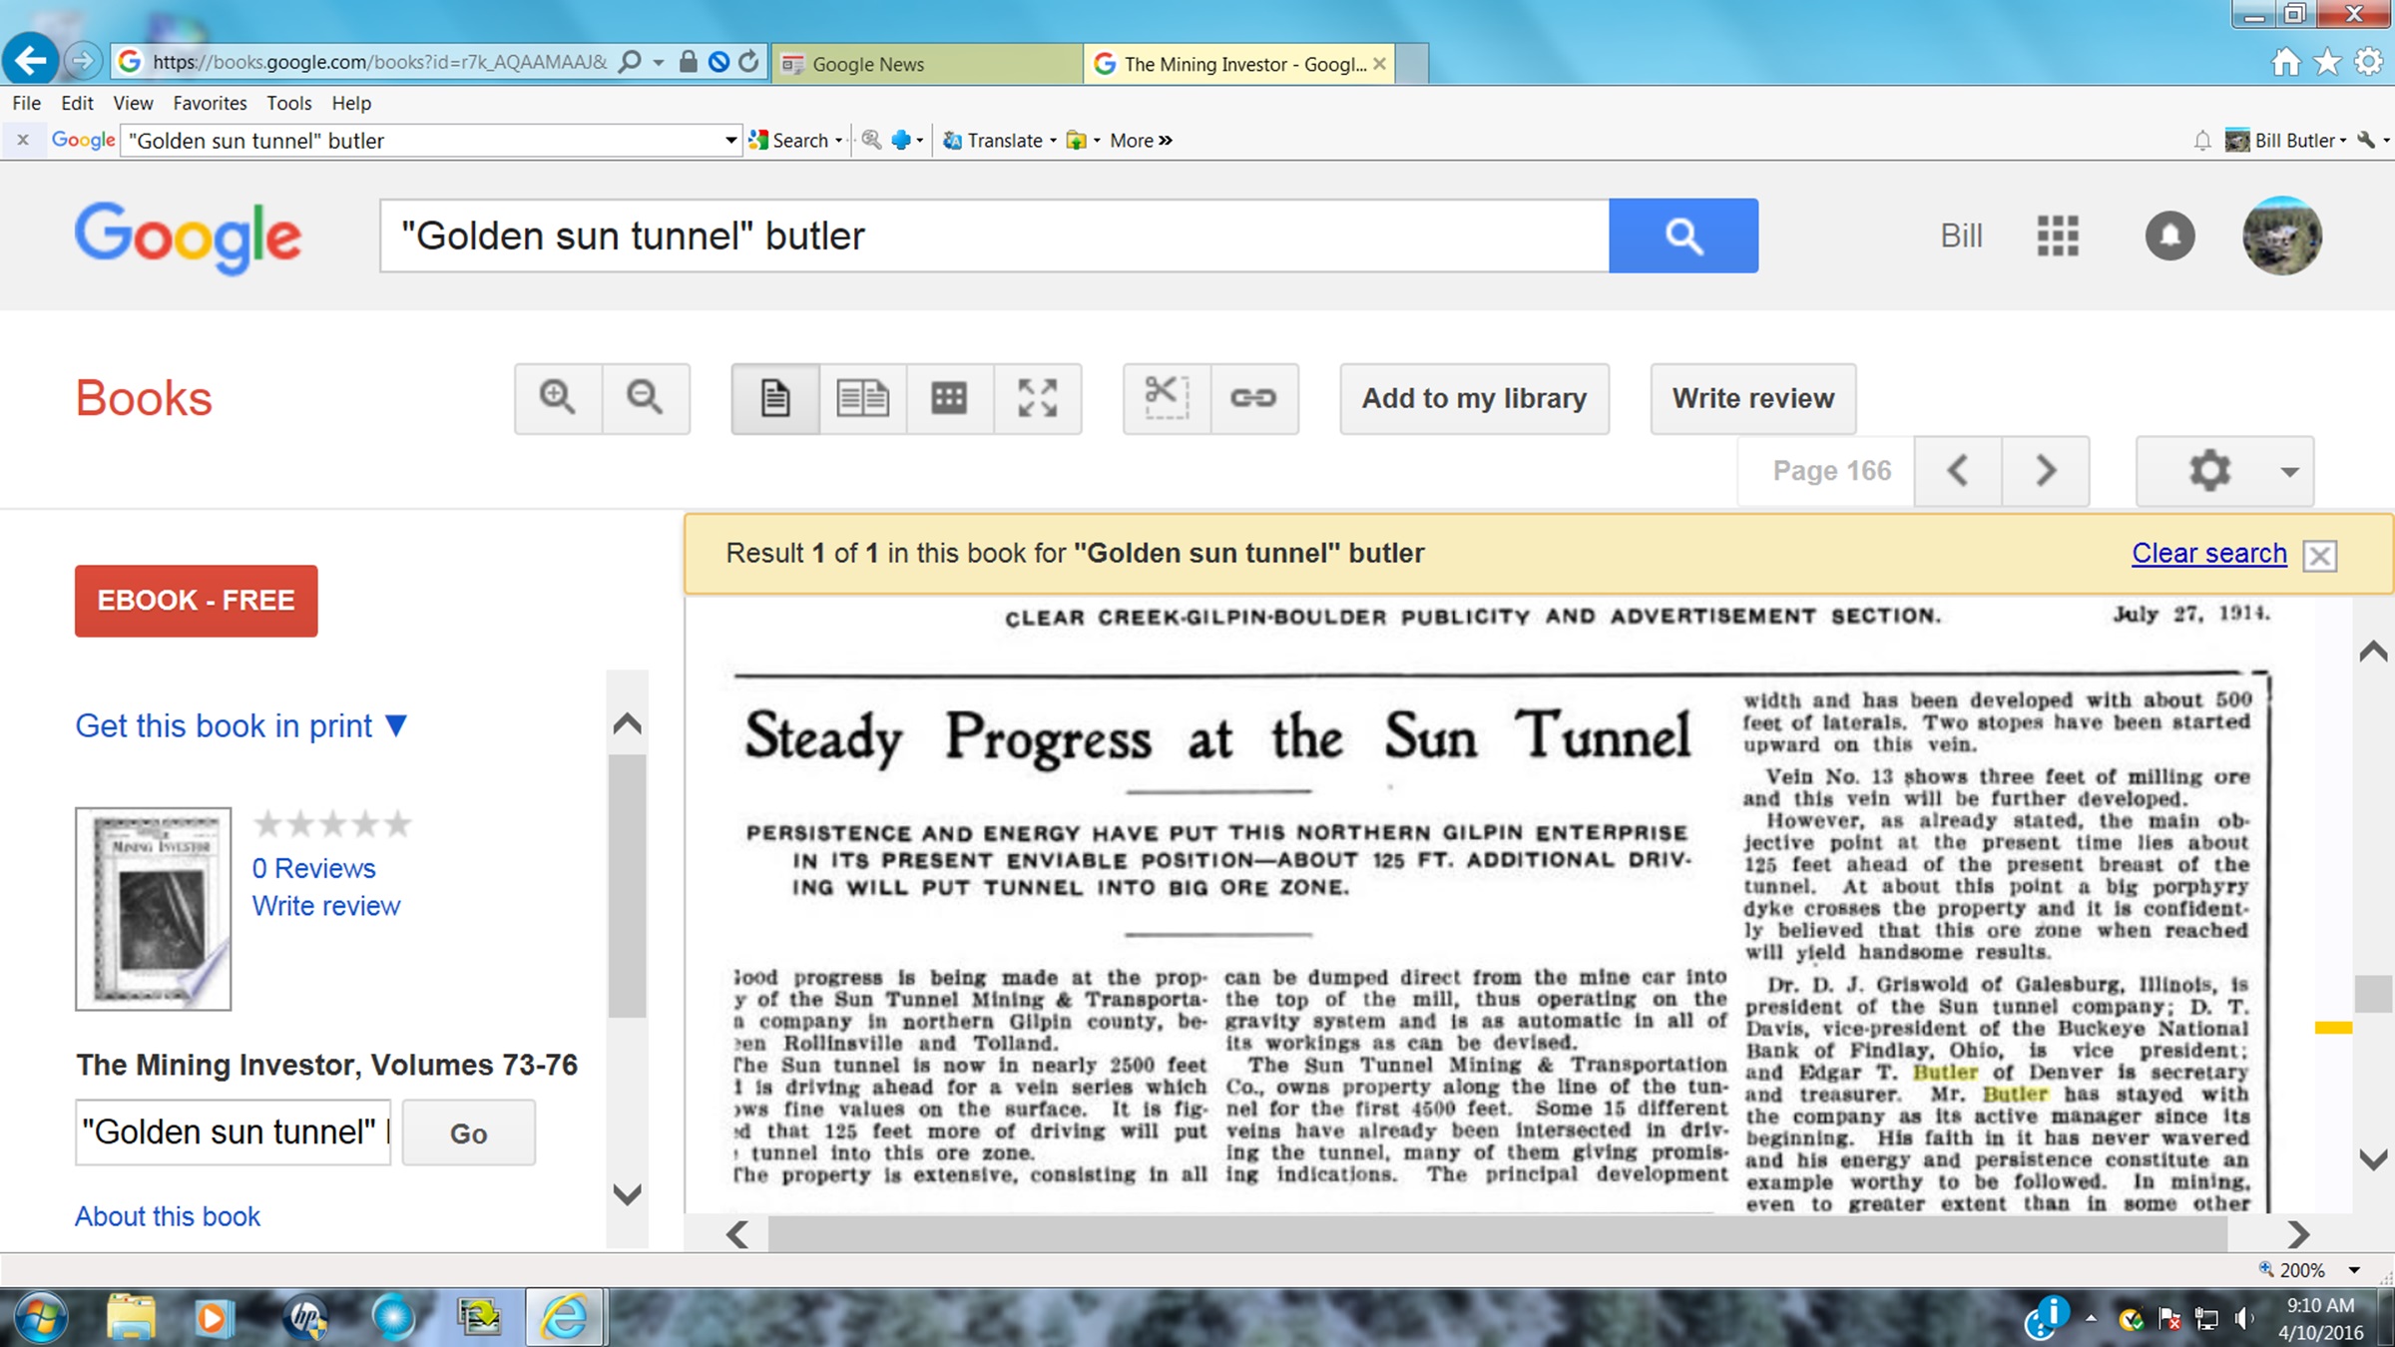This screenshot has height=1347, width=2395.
Task: Close the Google toolbar with X
Action: pos(23,140)
